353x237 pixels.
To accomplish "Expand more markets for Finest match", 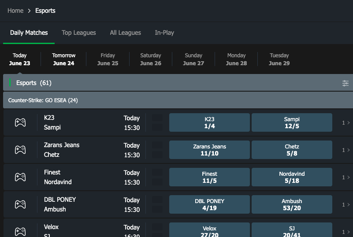I will click(x=346, y=178).
